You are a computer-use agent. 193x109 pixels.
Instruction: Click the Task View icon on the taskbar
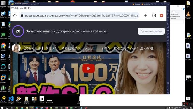12,108
